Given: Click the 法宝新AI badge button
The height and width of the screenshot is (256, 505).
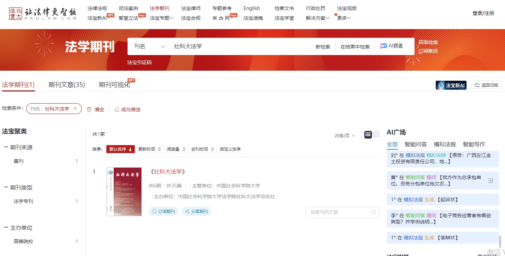Looking at the screenshot, I should tap(451, 85).
